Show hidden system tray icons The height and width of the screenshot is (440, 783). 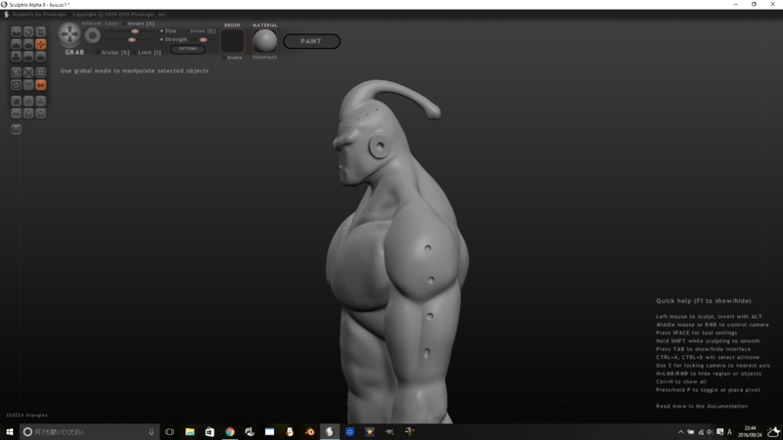[680, 432]
